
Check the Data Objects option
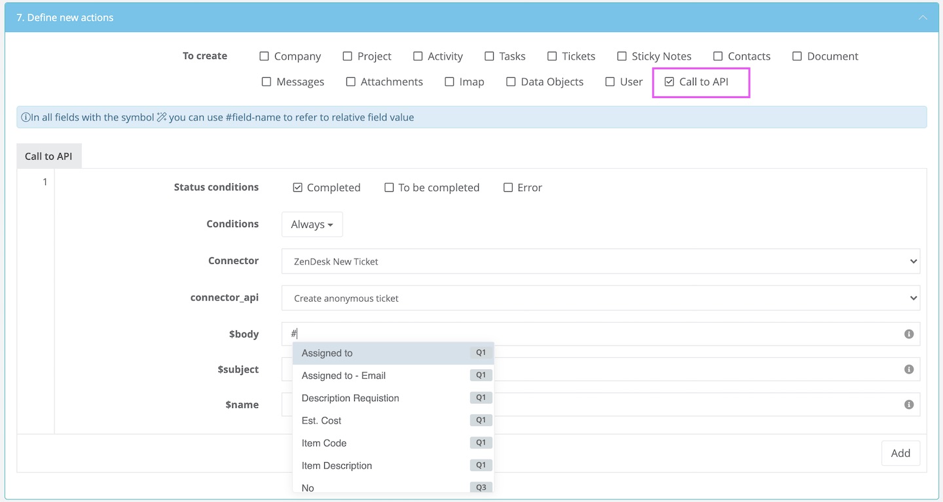point(511,81)
